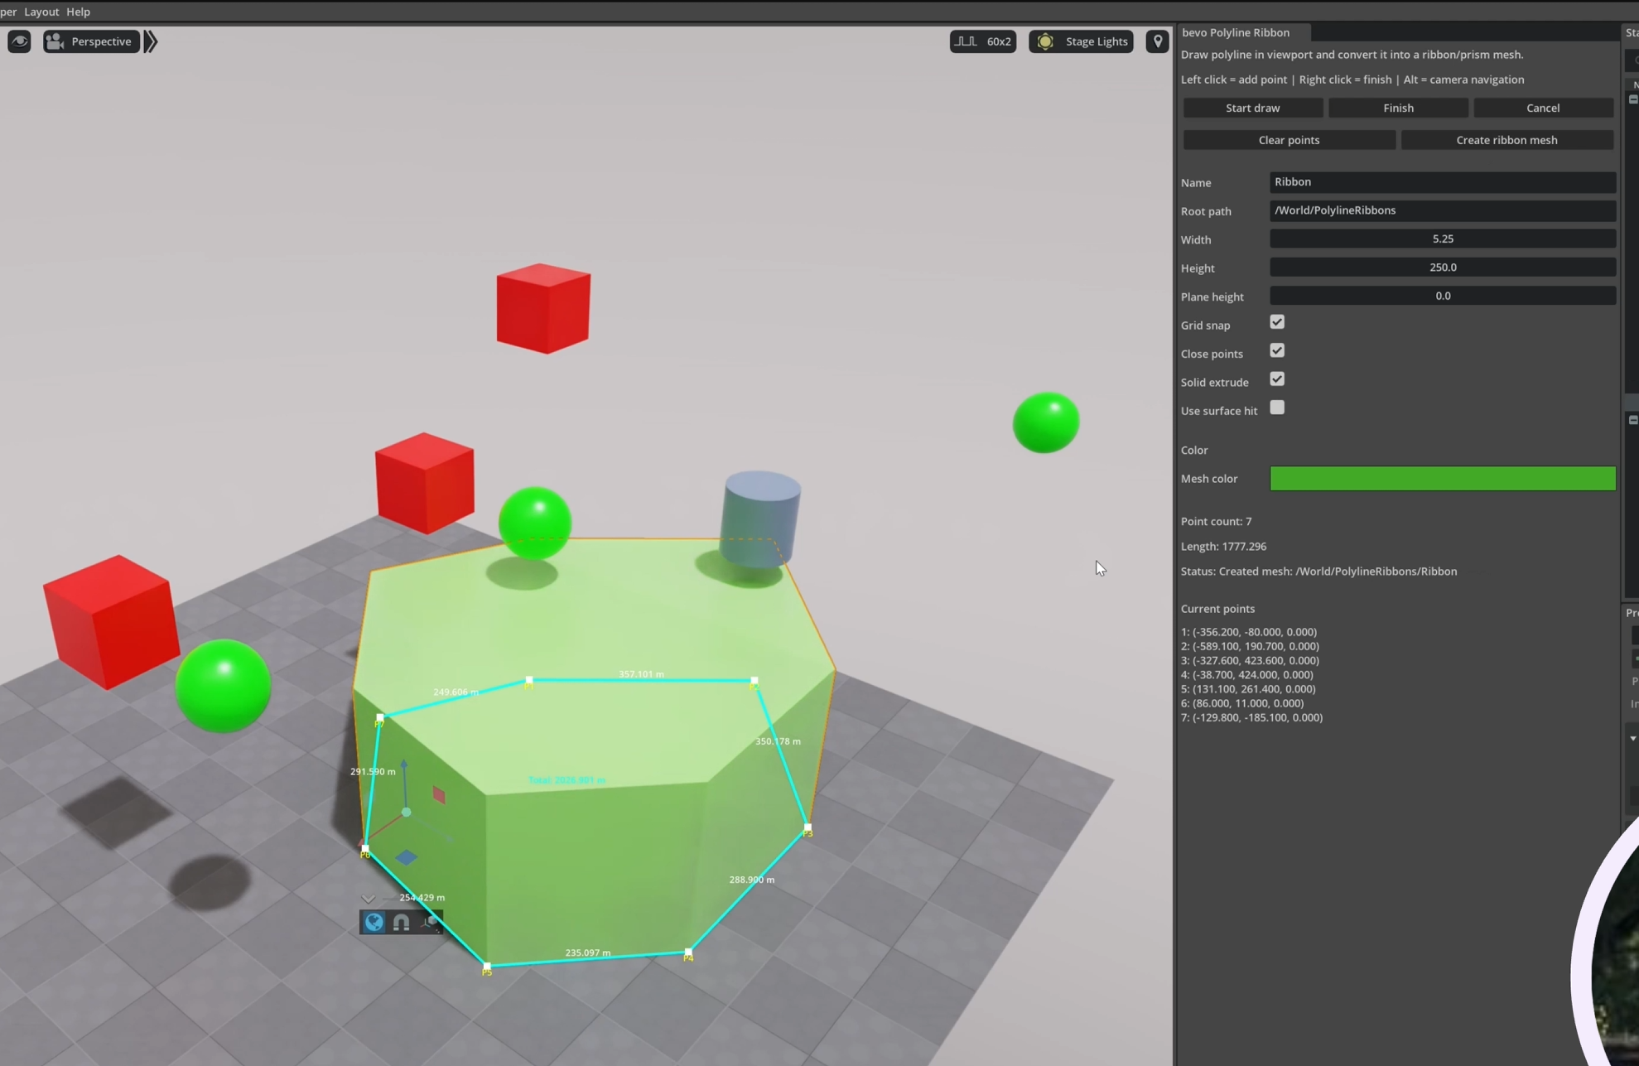The height and width of the screenshot is (1066, 1639).
Task: Click the Status created mesh message
Action: point(1318,572)
